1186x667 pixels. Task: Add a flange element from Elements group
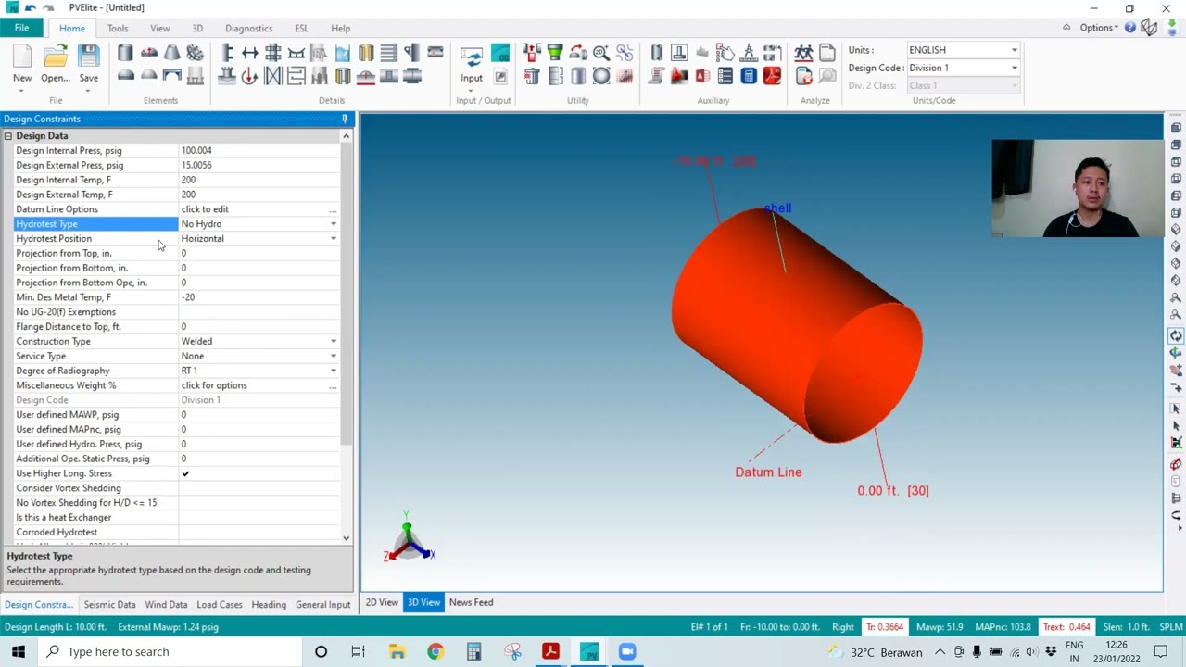click(195, 52)
